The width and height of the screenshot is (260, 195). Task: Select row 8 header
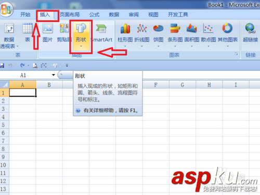5,149
